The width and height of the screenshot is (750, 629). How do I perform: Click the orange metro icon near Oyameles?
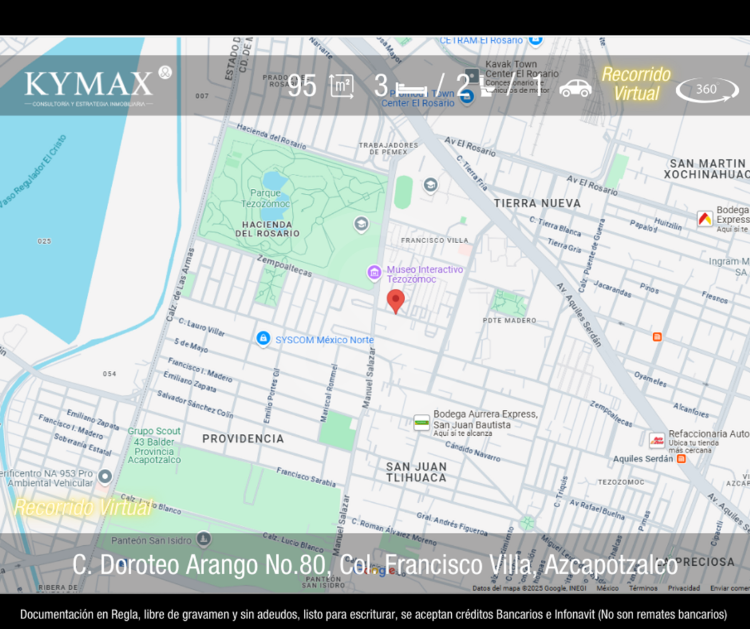(x=657, y=337)
